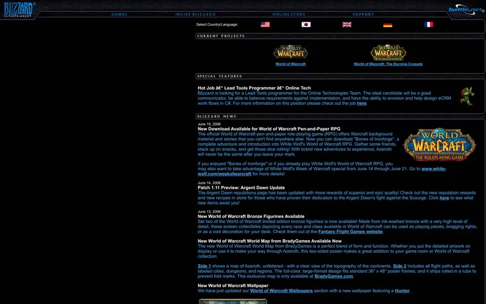
Task: Open World of Warcraft: The Burning Crusade link
Action: 388,64
